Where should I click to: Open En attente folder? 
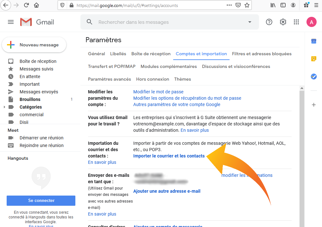tap(30, 77)
